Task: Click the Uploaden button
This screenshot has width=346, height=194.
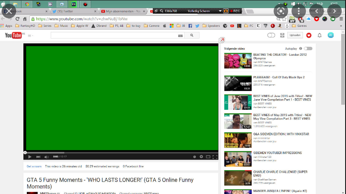Action: pyautogui.click(x=295, y=35)
